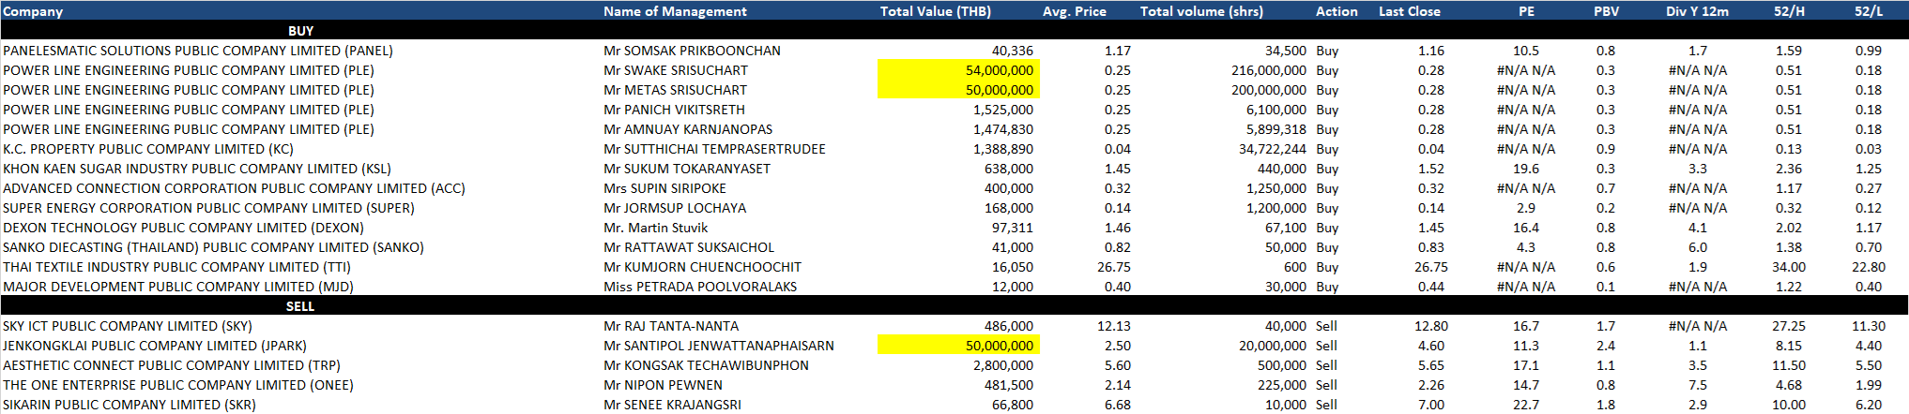
Task: Select the Mr. Martin Stuvik cell
Action: 655,228
